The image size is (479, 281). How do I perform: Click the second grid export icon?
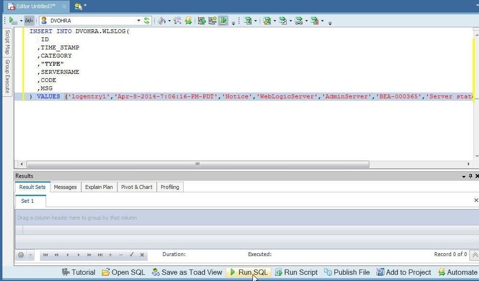[267, 21]
